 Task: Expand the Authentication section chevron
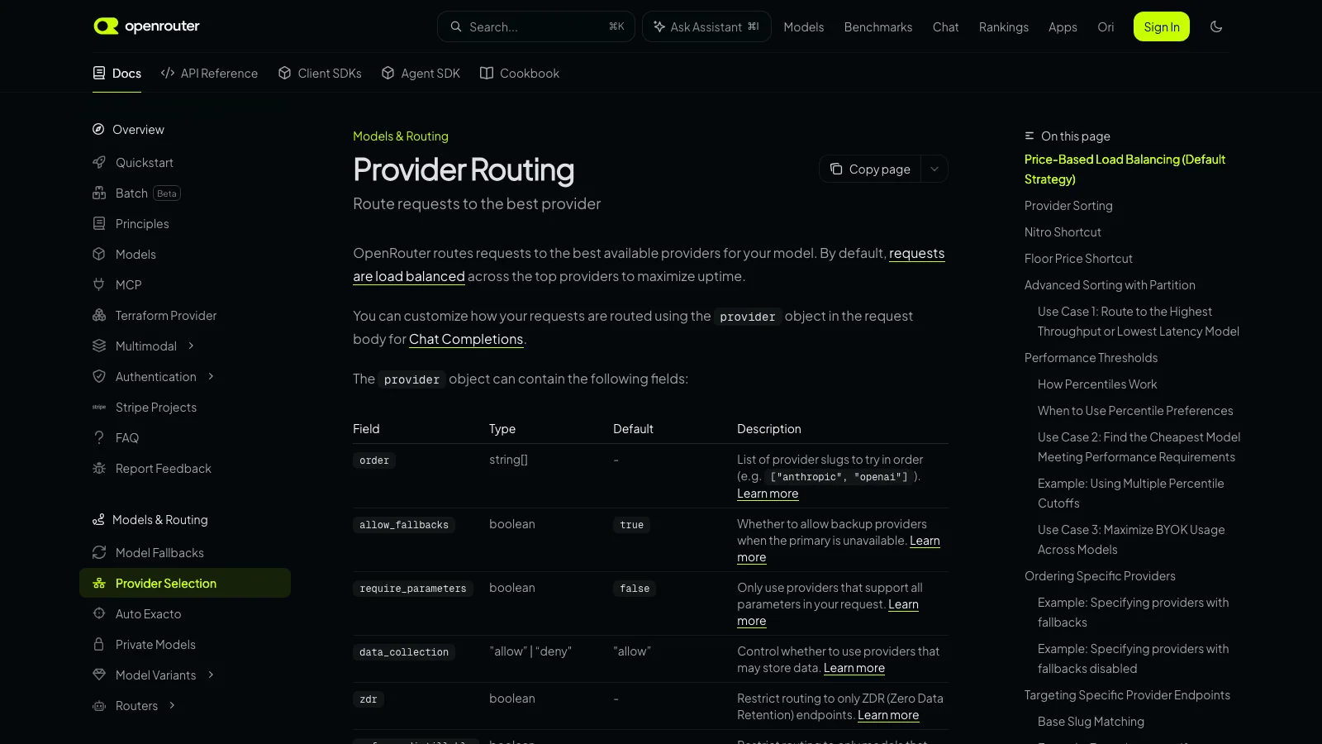[x=211, y=376]
